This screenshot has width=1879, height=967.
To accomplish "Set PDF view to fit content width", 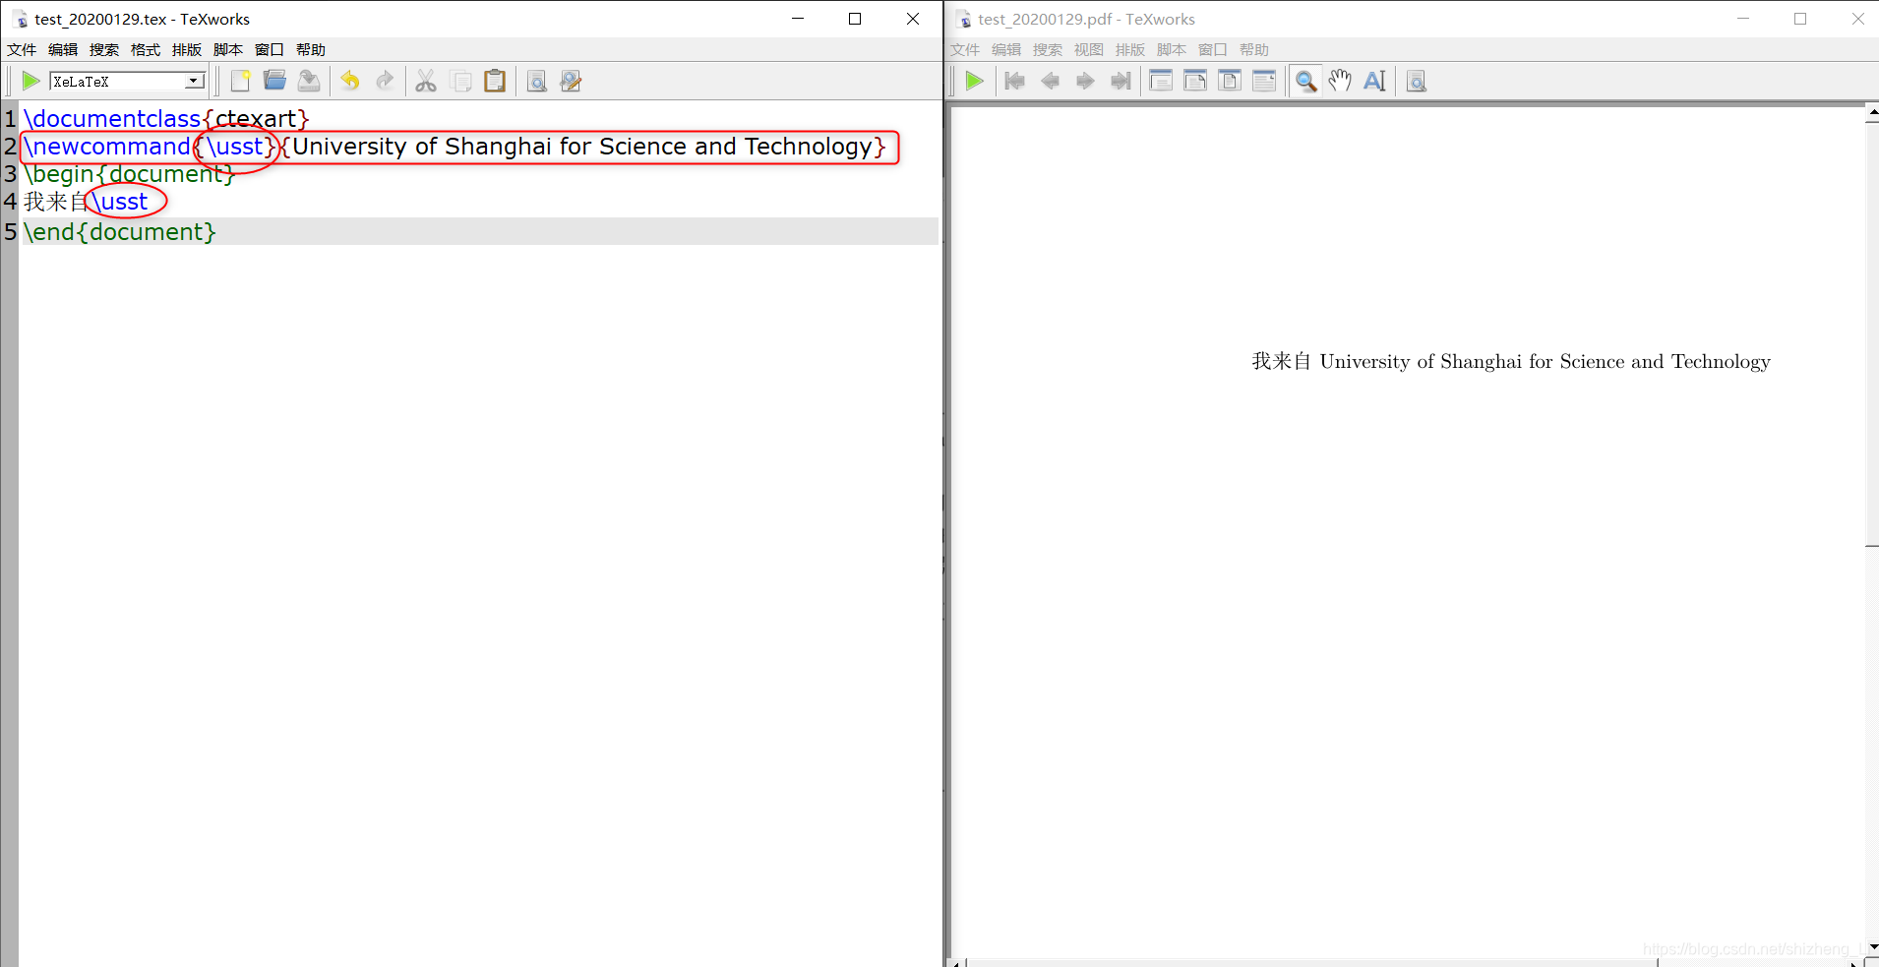I will tap(1264, 81).
